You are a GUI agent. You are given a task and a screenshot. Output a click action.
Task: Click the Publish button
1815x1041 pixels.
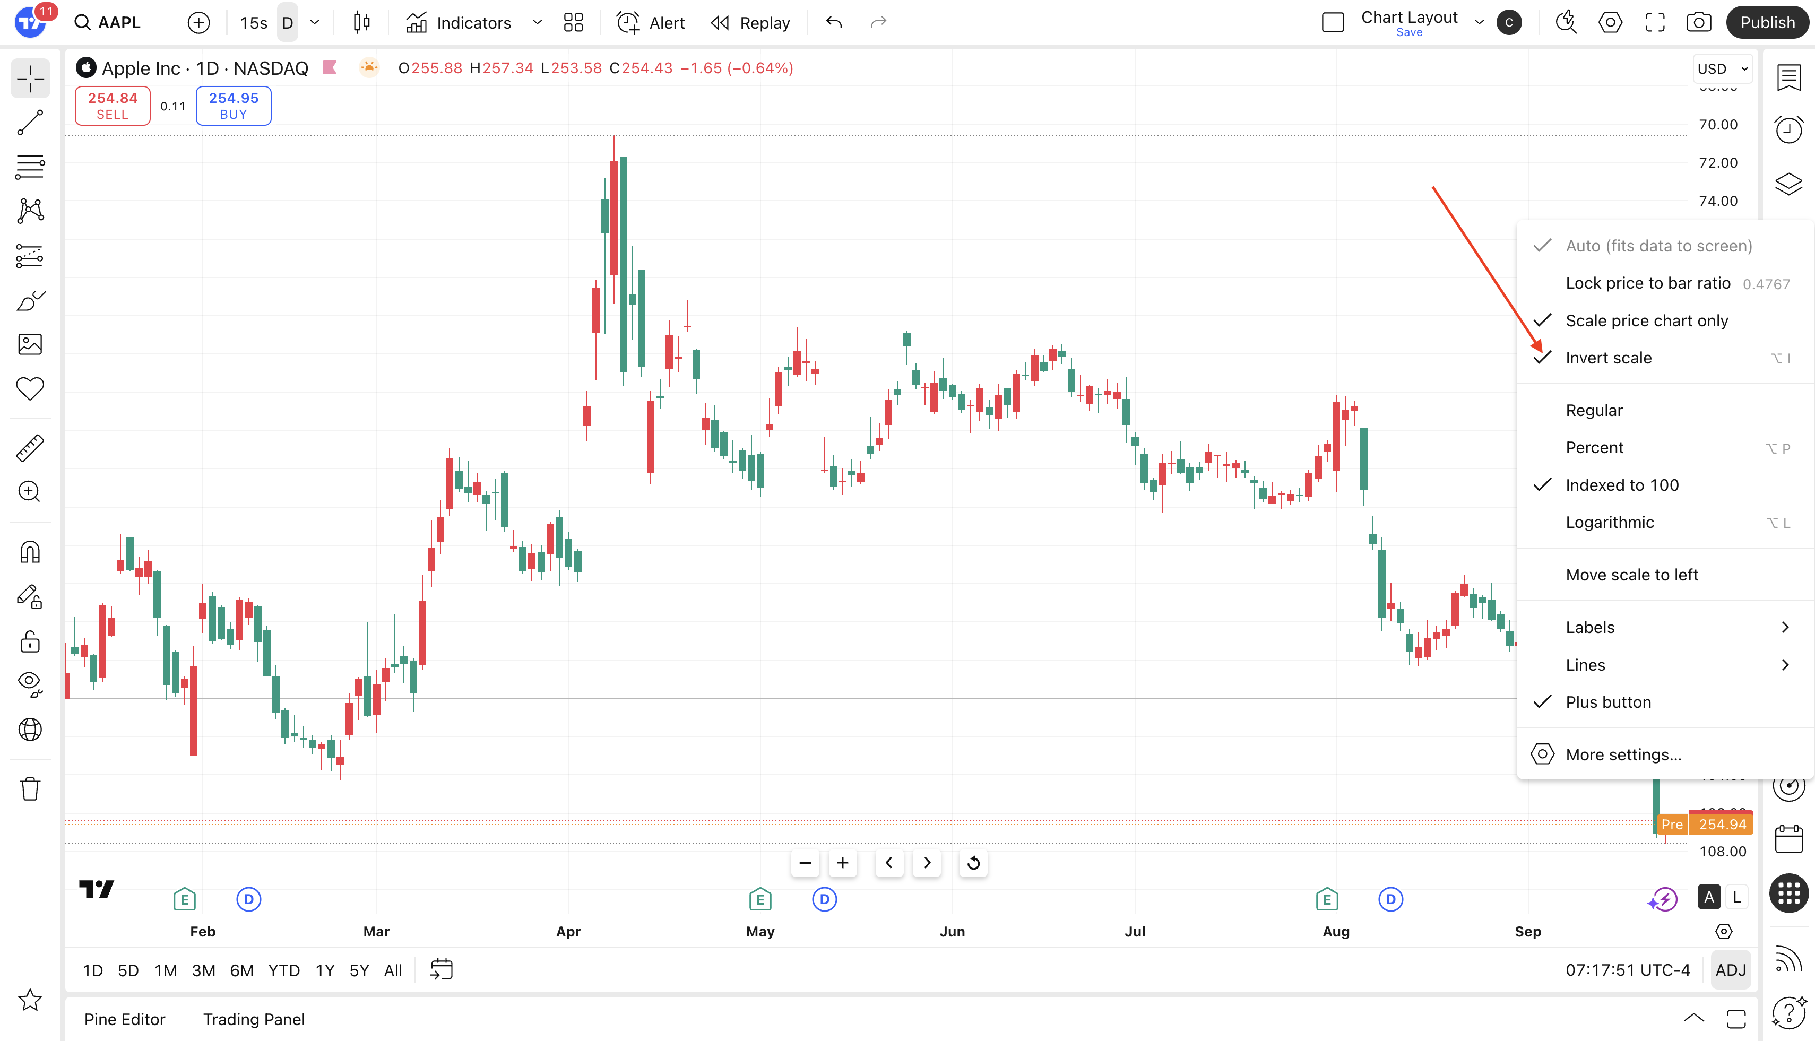click(1767, 23)
